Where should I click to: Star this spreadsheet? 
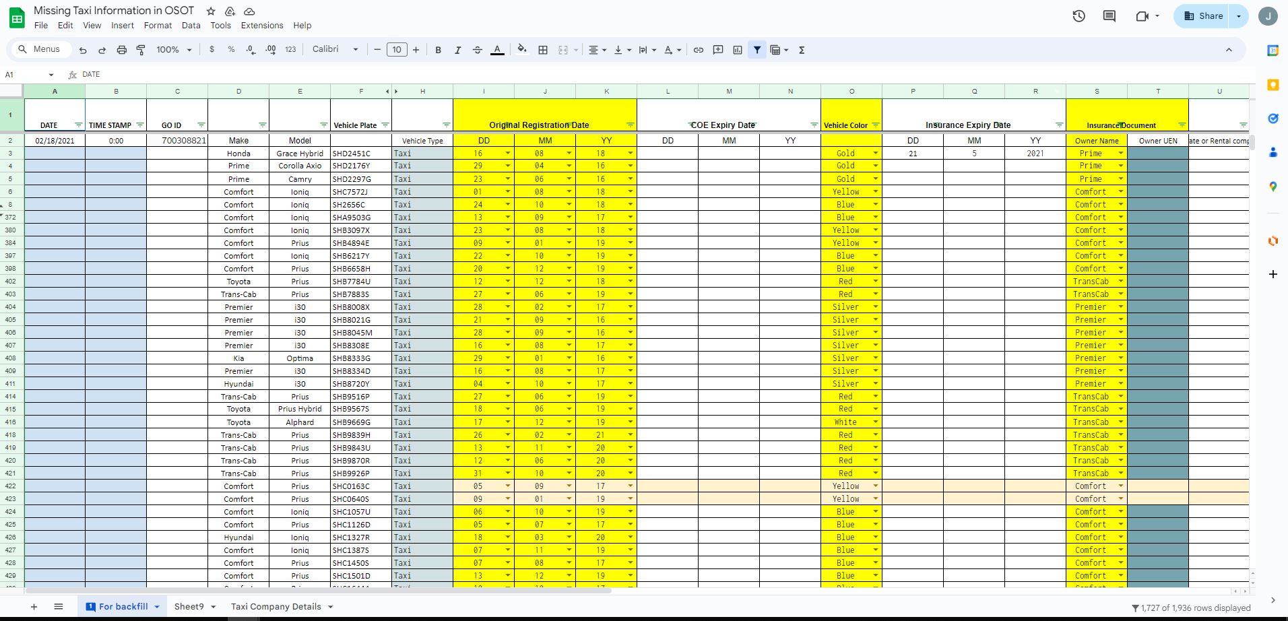pyautogui.click(x=211, y=11)
